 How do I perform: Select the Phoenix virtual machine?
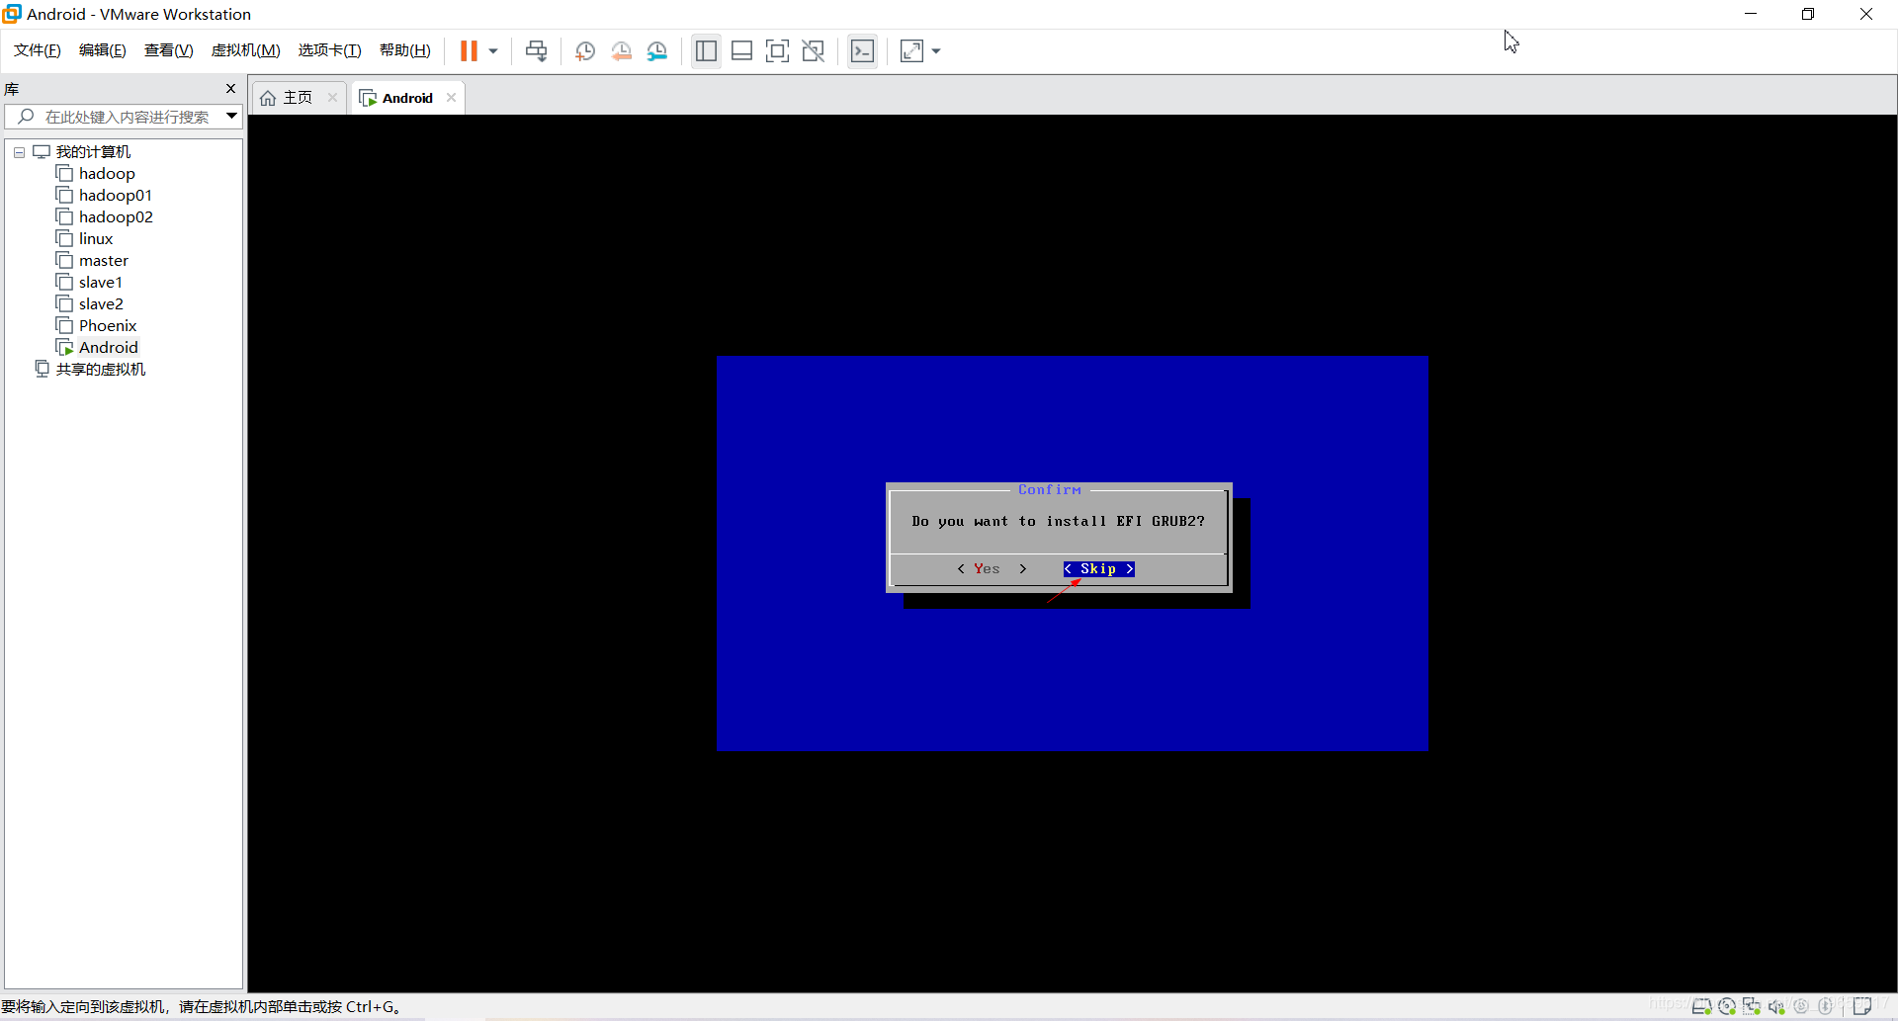108,326
